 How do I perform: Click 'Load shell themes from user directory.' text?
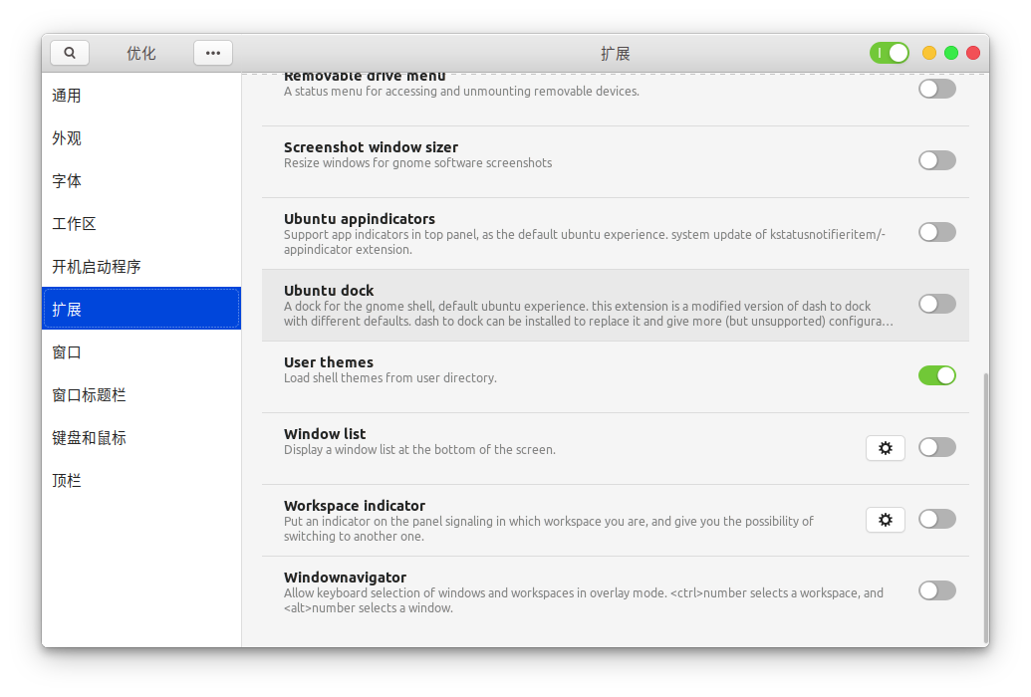[x=390, y=378]
